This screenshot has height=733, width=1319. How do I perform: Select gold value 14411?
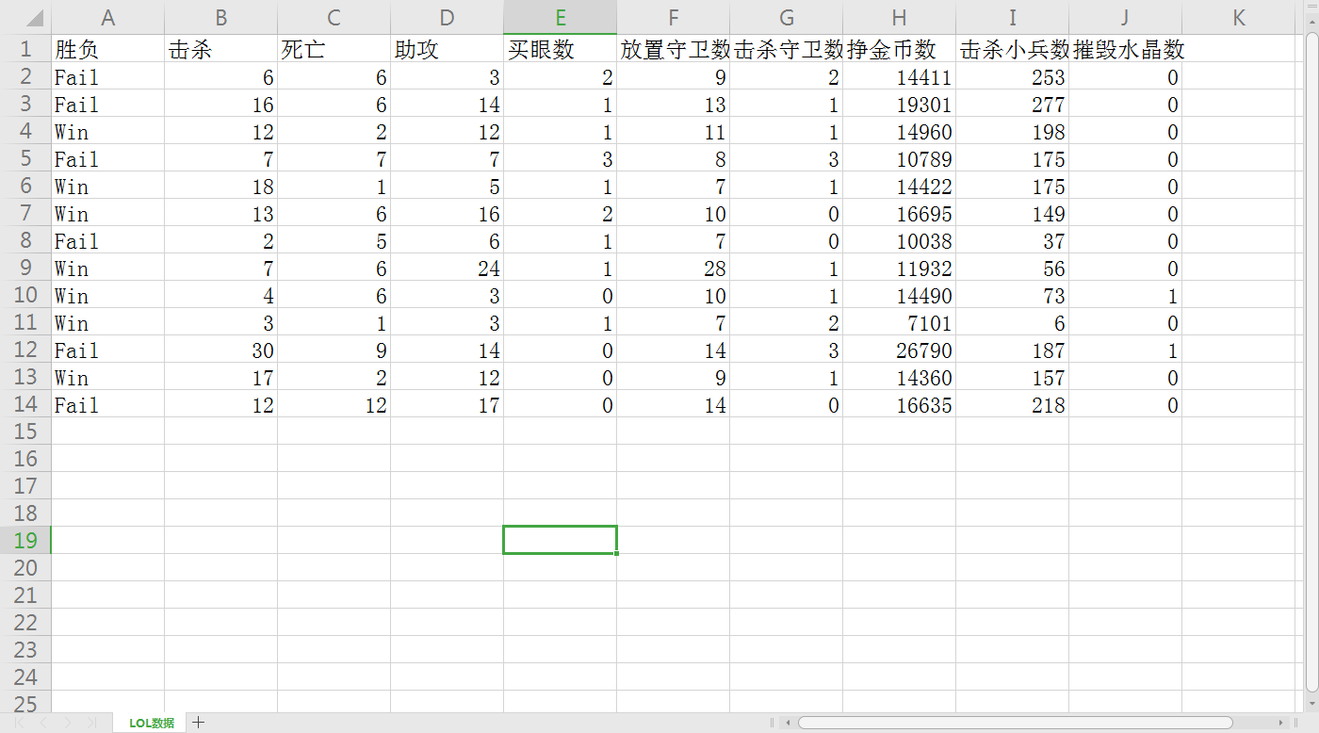[x=899, y=76]
